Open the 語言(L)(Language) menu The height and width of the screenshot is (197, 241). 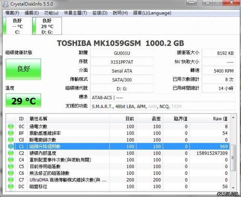(x=152, y=13)
